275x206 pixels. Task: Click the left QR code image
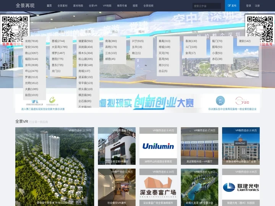[15, 29]
